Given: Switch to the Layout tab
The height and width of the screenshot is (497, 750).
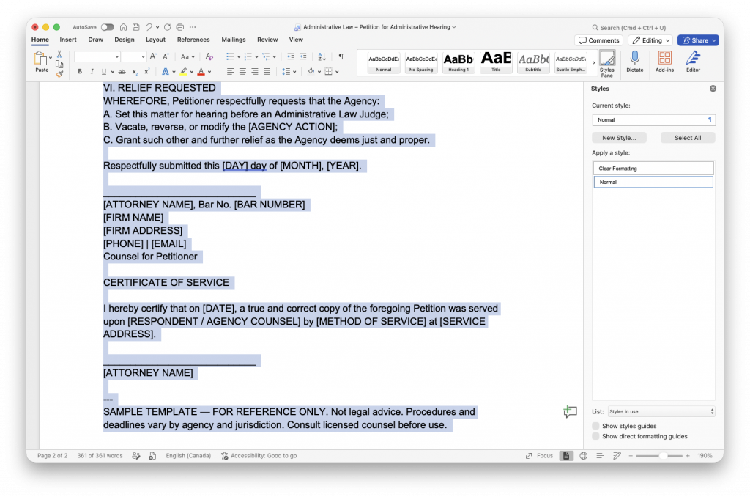Looking at the screenshot, I should (x=155, y=40).
